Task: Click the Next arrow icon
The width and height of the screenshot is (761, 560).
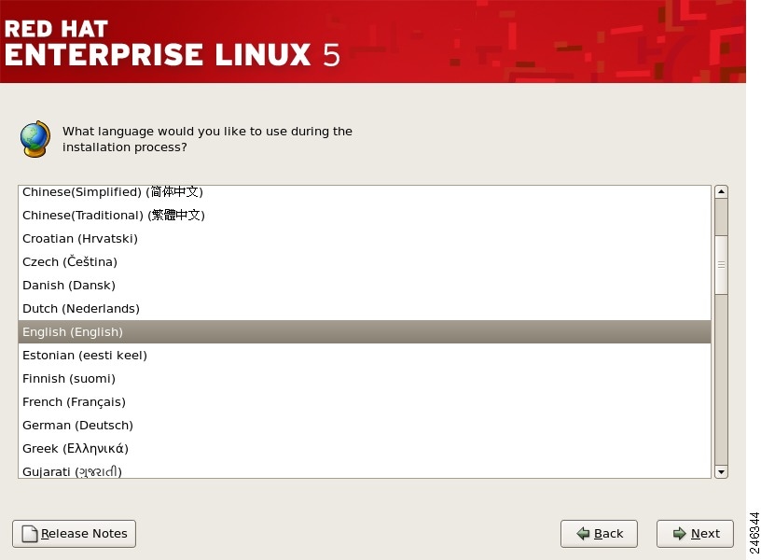Action: 679,534
